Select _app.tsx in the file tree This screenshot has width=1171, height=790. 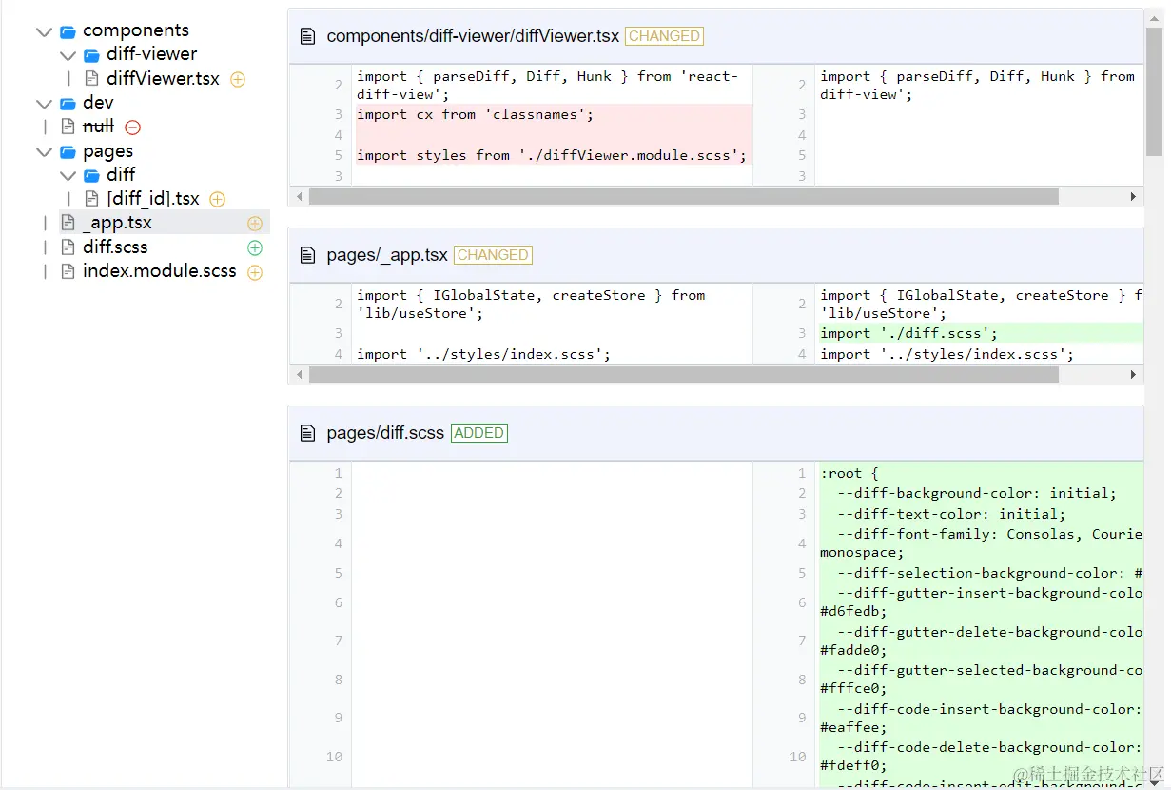tap(117, 223)
